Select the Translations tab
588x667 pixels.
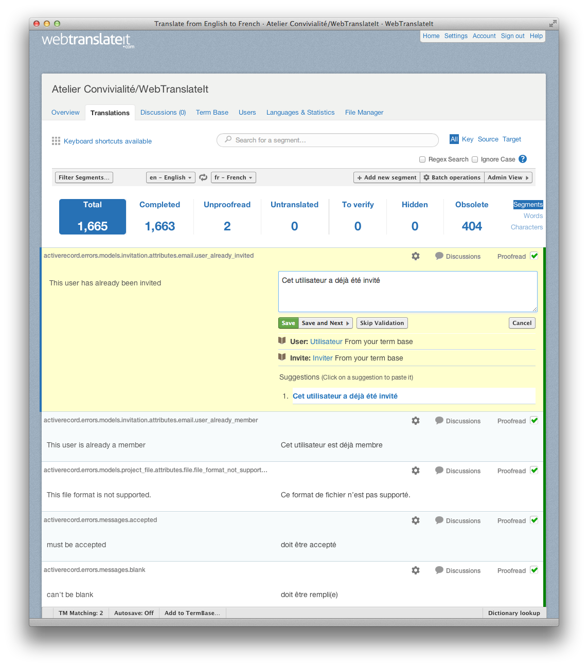[x=110, y=113]
